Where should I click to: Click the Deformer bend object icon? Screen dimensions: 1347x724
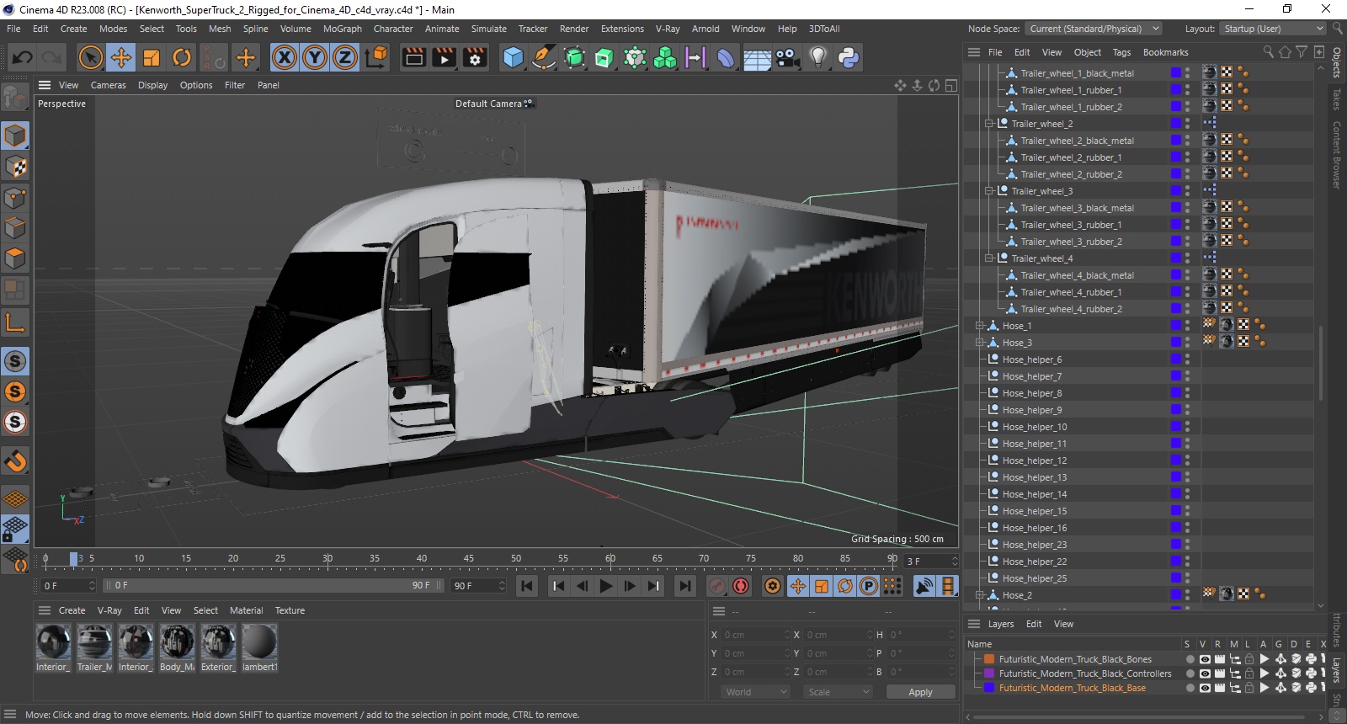click(x=726, y=57)
